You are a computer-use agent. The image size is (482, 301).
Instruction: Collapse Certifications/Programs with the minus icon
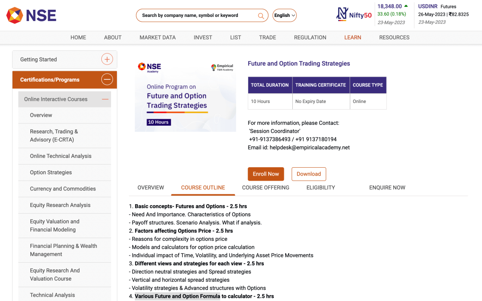107,79
